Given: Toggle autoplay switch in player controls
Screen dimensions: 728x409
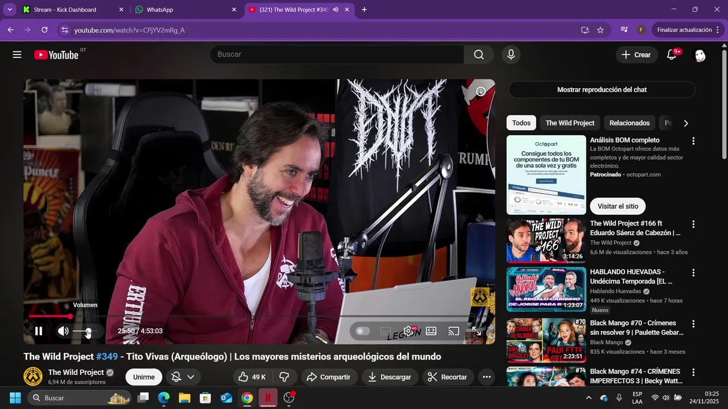Looking at the screenshot, I should tap(363, 331).
